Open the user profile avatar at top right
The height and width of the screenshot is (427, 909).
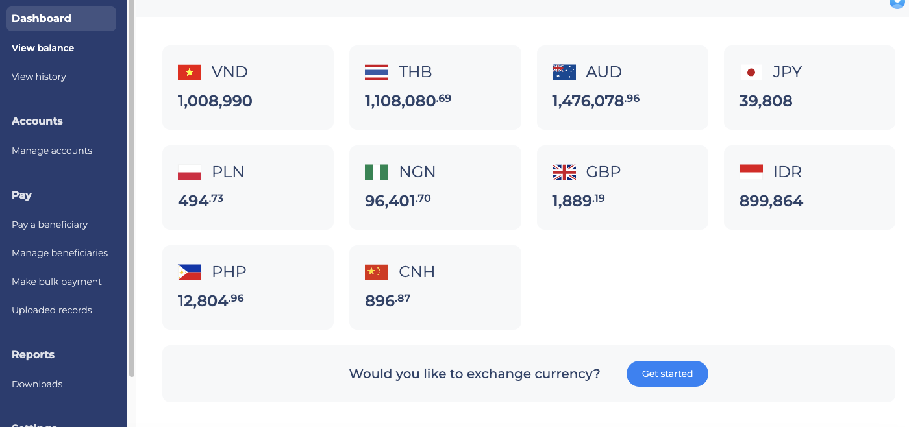point(899,3)
